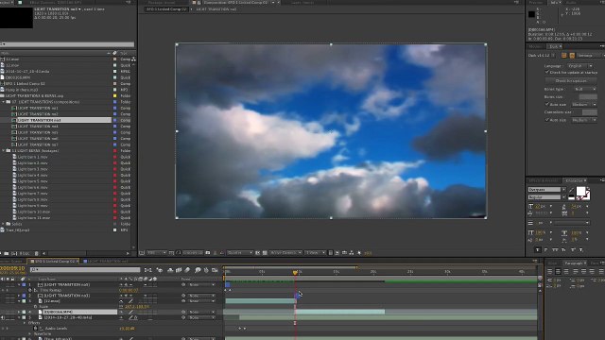Open layer 1 Parent dropdown
605x340 pixels.
tap(201, 285)
